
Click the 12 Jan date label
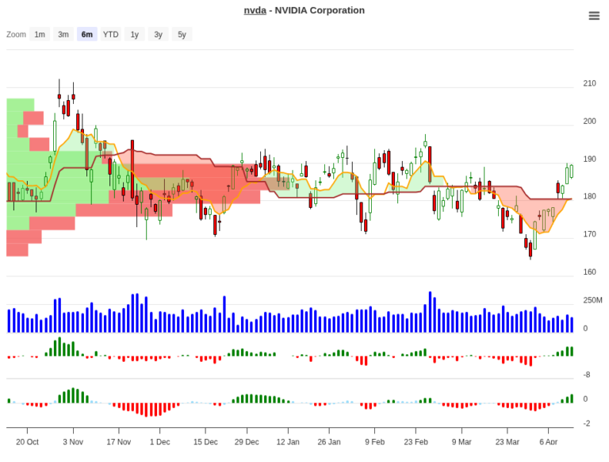point(288,442)
